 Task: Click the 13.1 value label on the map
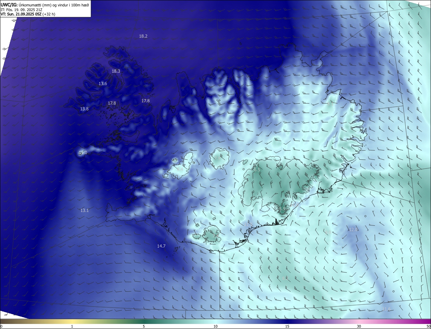[85, 211]
